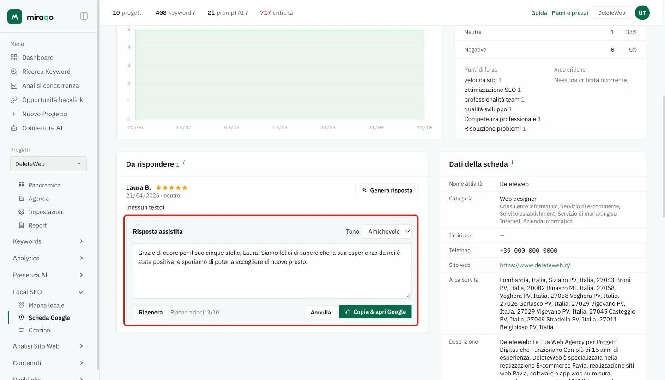Image resolution: width=665 pixels, height=380 pixels.
Task: Click the 10 progetti counter
Action: (x=127, y=13)
